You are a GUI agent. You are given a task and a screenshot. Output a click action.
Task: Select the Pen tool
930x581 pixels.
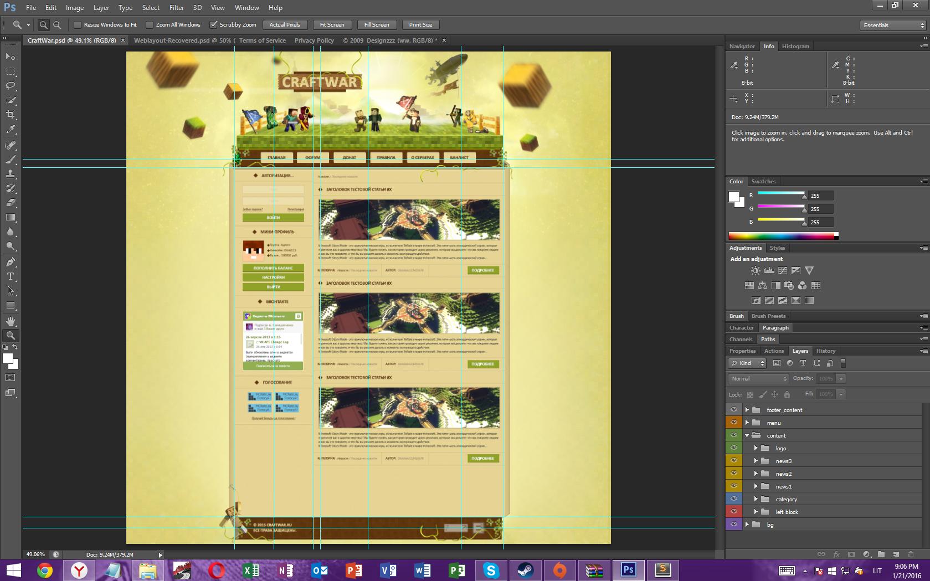[11, 262]
